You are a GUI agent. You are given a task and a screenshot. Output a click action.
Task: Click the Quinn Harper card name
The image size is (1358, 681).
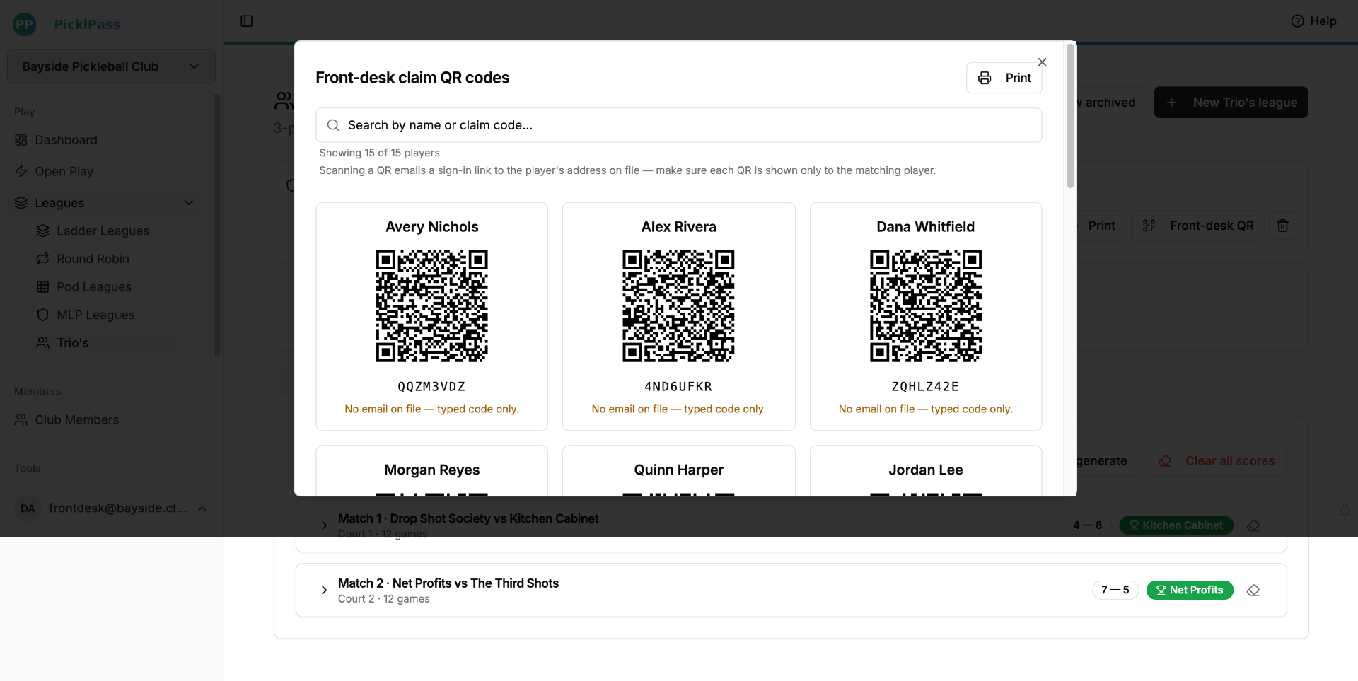pos(678,470)
